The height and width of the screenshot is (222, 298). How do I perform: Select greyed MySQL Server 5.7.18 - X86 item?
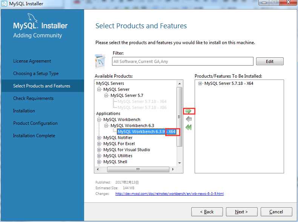[142, 107]
